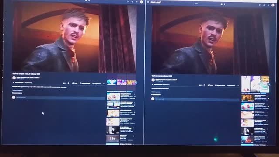Open the three-dot more options under right video
The height and width of the screenshot is (157, 279).
pyautogui.click(x=238, y=86)
